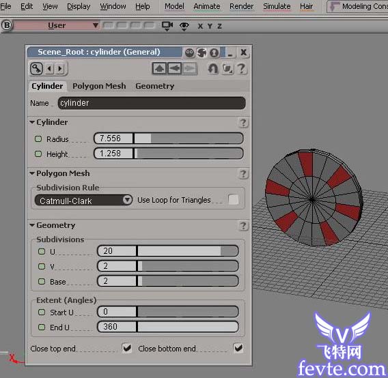Click the revert horseshoe arrow icon
This screenshot has width=388, height=378.
213,68
